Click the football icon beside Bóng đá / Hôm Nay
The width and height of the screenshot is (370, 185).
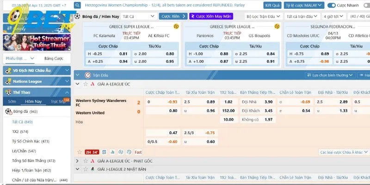[x=77, y=16]
